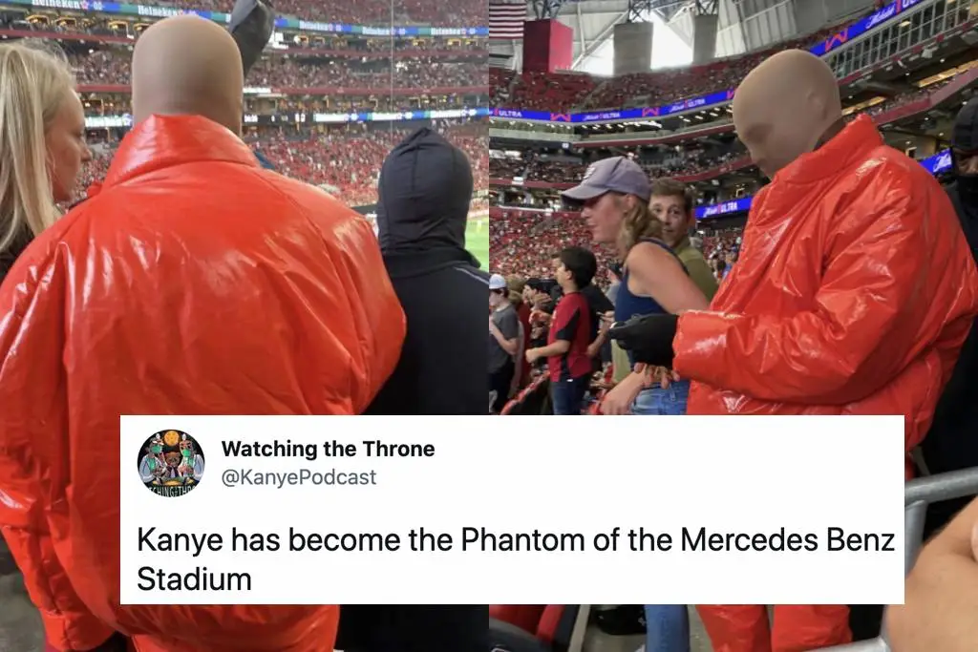Select the person in the black hood
This screenshot has height=652, width=978.
431,274
